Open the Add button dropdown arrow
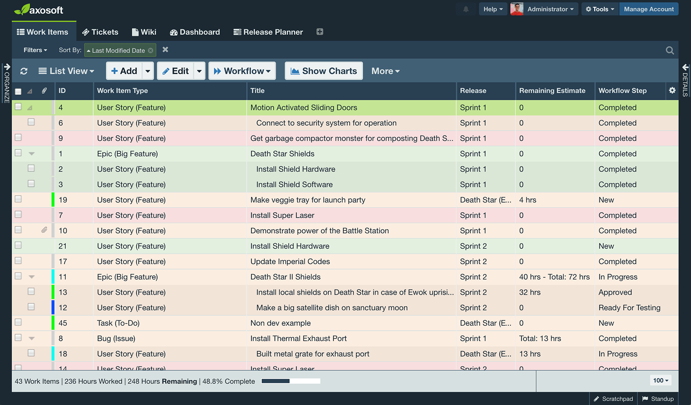The height and width of the screenshot is (405, 691). pos(148,71)
